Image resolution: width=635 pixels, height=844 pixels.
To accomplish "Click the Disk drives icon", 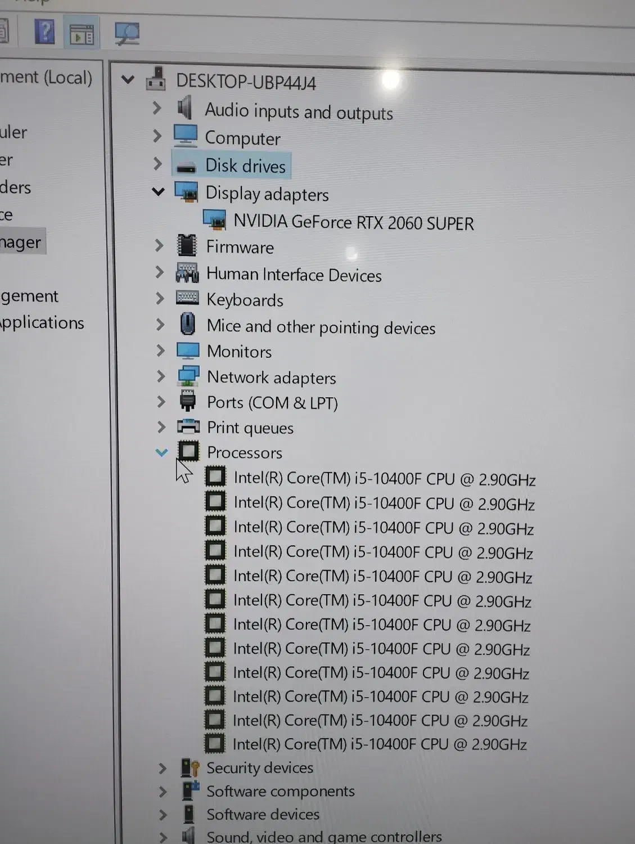I will tap(186, 167).
